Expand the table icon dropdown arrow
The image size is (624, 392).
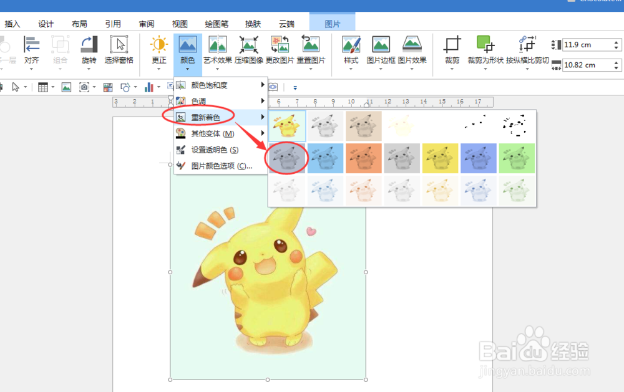52,87
